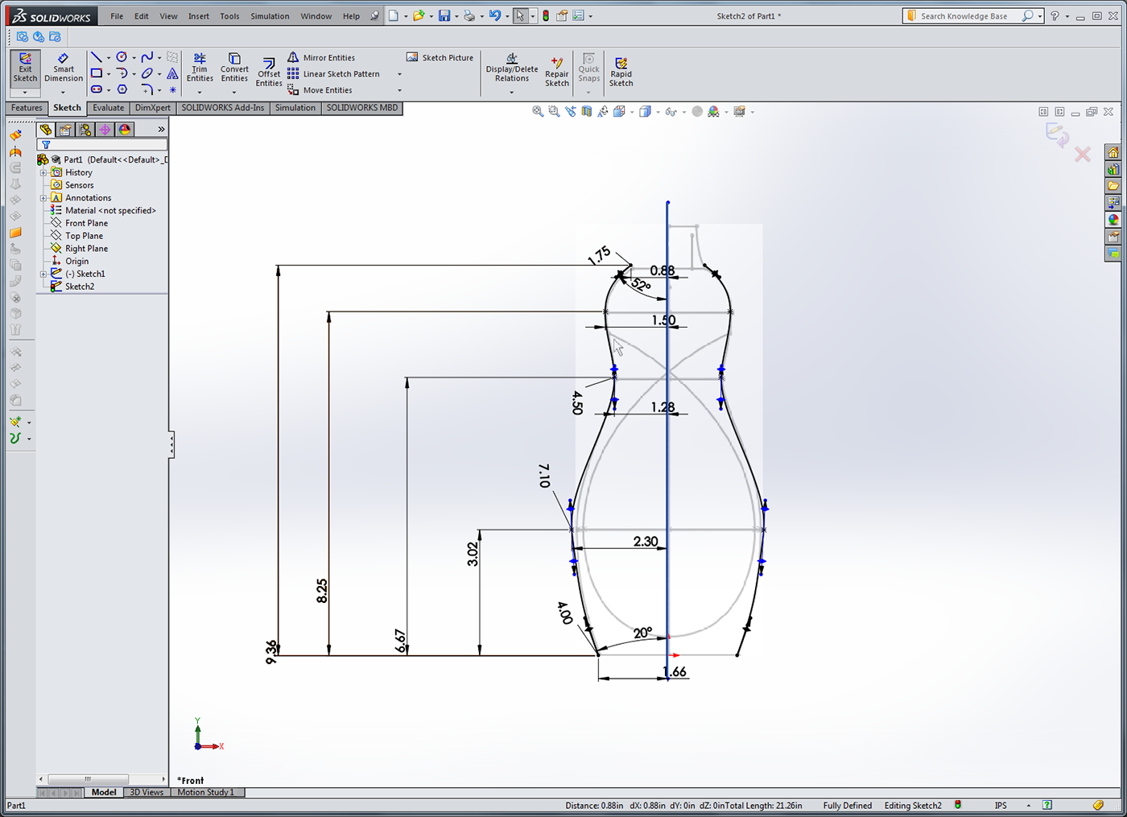Screen dimensions: 1127x817
Task: Open the Simulation menu in the menu bar
Action: pos(270,16)
